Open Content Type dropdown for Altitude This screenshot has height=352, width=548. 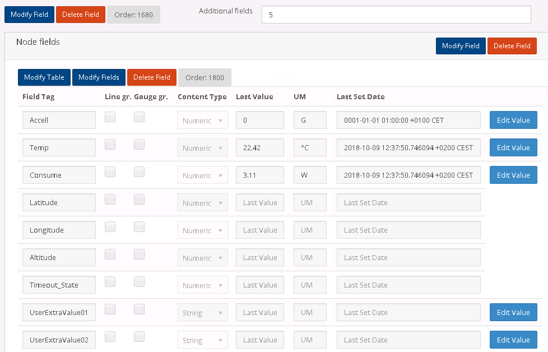(x=202, y=258)
